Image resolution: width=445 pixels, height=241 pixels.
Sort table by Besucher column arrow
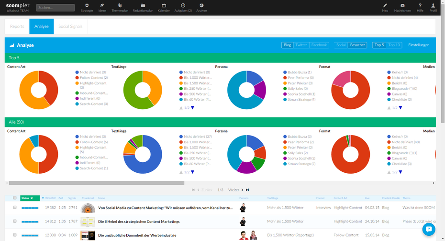tap(43, 198)
